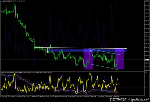Viewport: 150px width, 102px height.
Task: Click the 21 Oct 2015 date label
Action: coord(4,96)
